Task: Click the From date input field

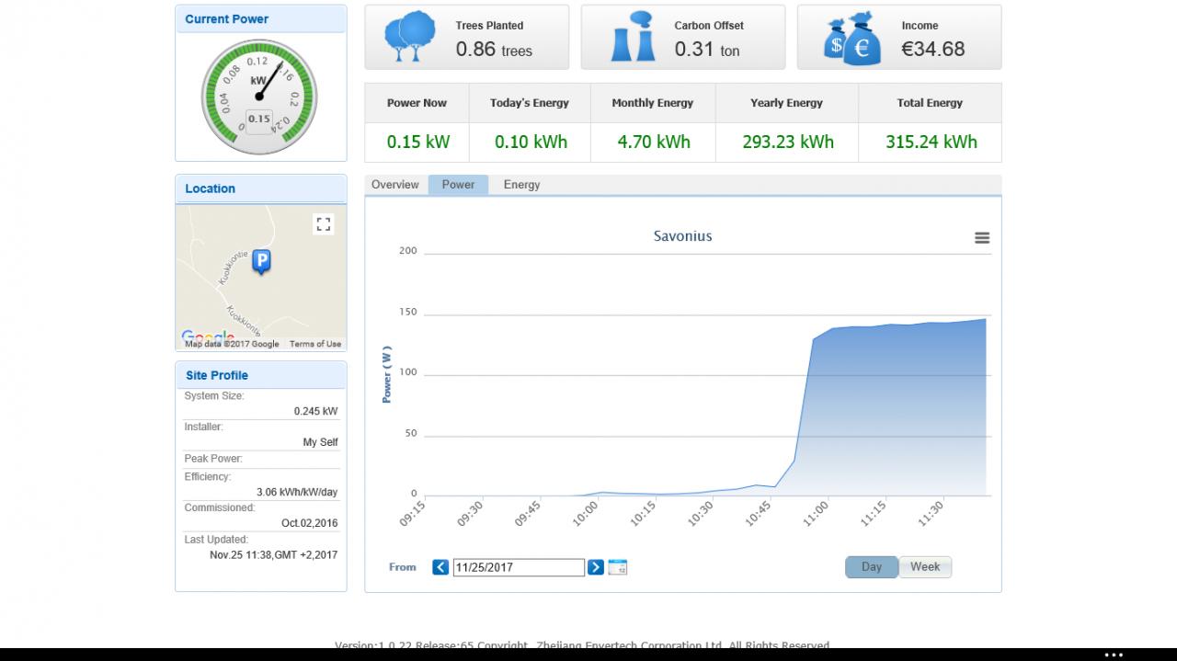Action: click(519, 567)
